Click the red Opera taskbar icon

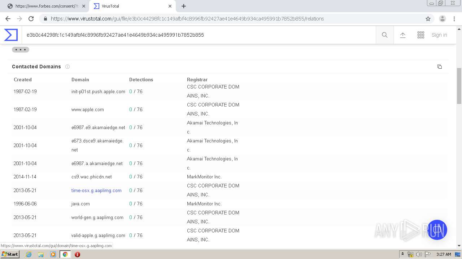tap(77, 254)
